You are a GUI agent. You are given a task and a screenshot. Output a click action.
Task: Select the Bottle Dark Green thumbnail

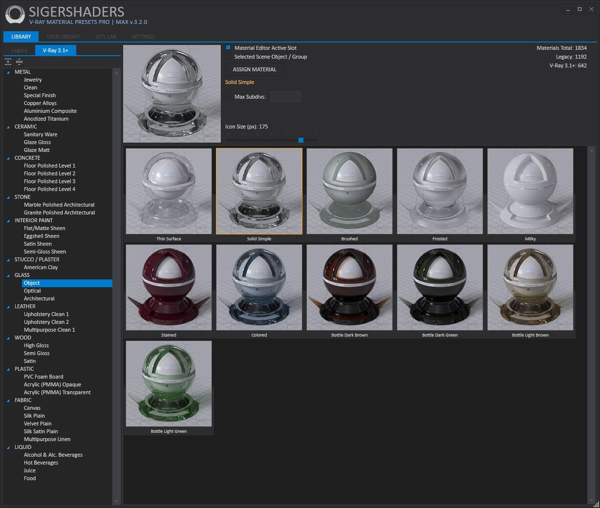click(x=440, y=287)
